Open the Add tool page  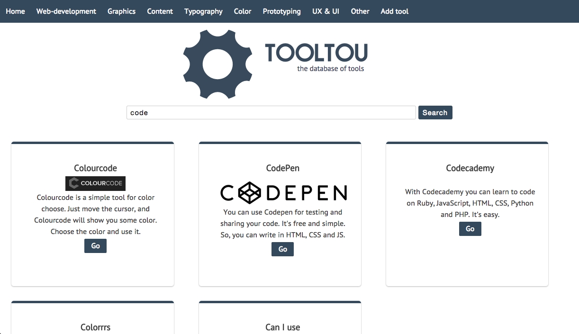click(x=394, y=11)
